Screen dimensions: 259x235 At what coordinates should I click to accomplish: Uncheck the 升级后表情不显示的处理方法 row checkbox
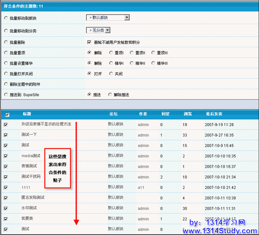pos(6,125)
